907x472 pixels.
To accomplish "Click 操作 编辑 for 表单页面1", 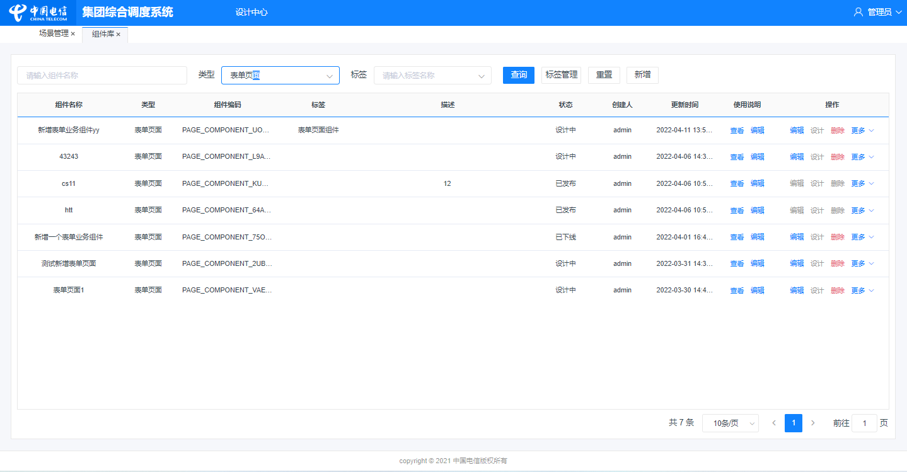I will pyautogui.click(x=797, y=291).
